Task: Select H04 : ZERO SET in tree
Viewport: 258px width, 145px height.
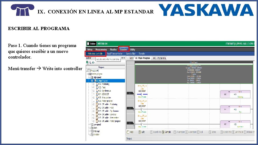Action: point(103,94)
